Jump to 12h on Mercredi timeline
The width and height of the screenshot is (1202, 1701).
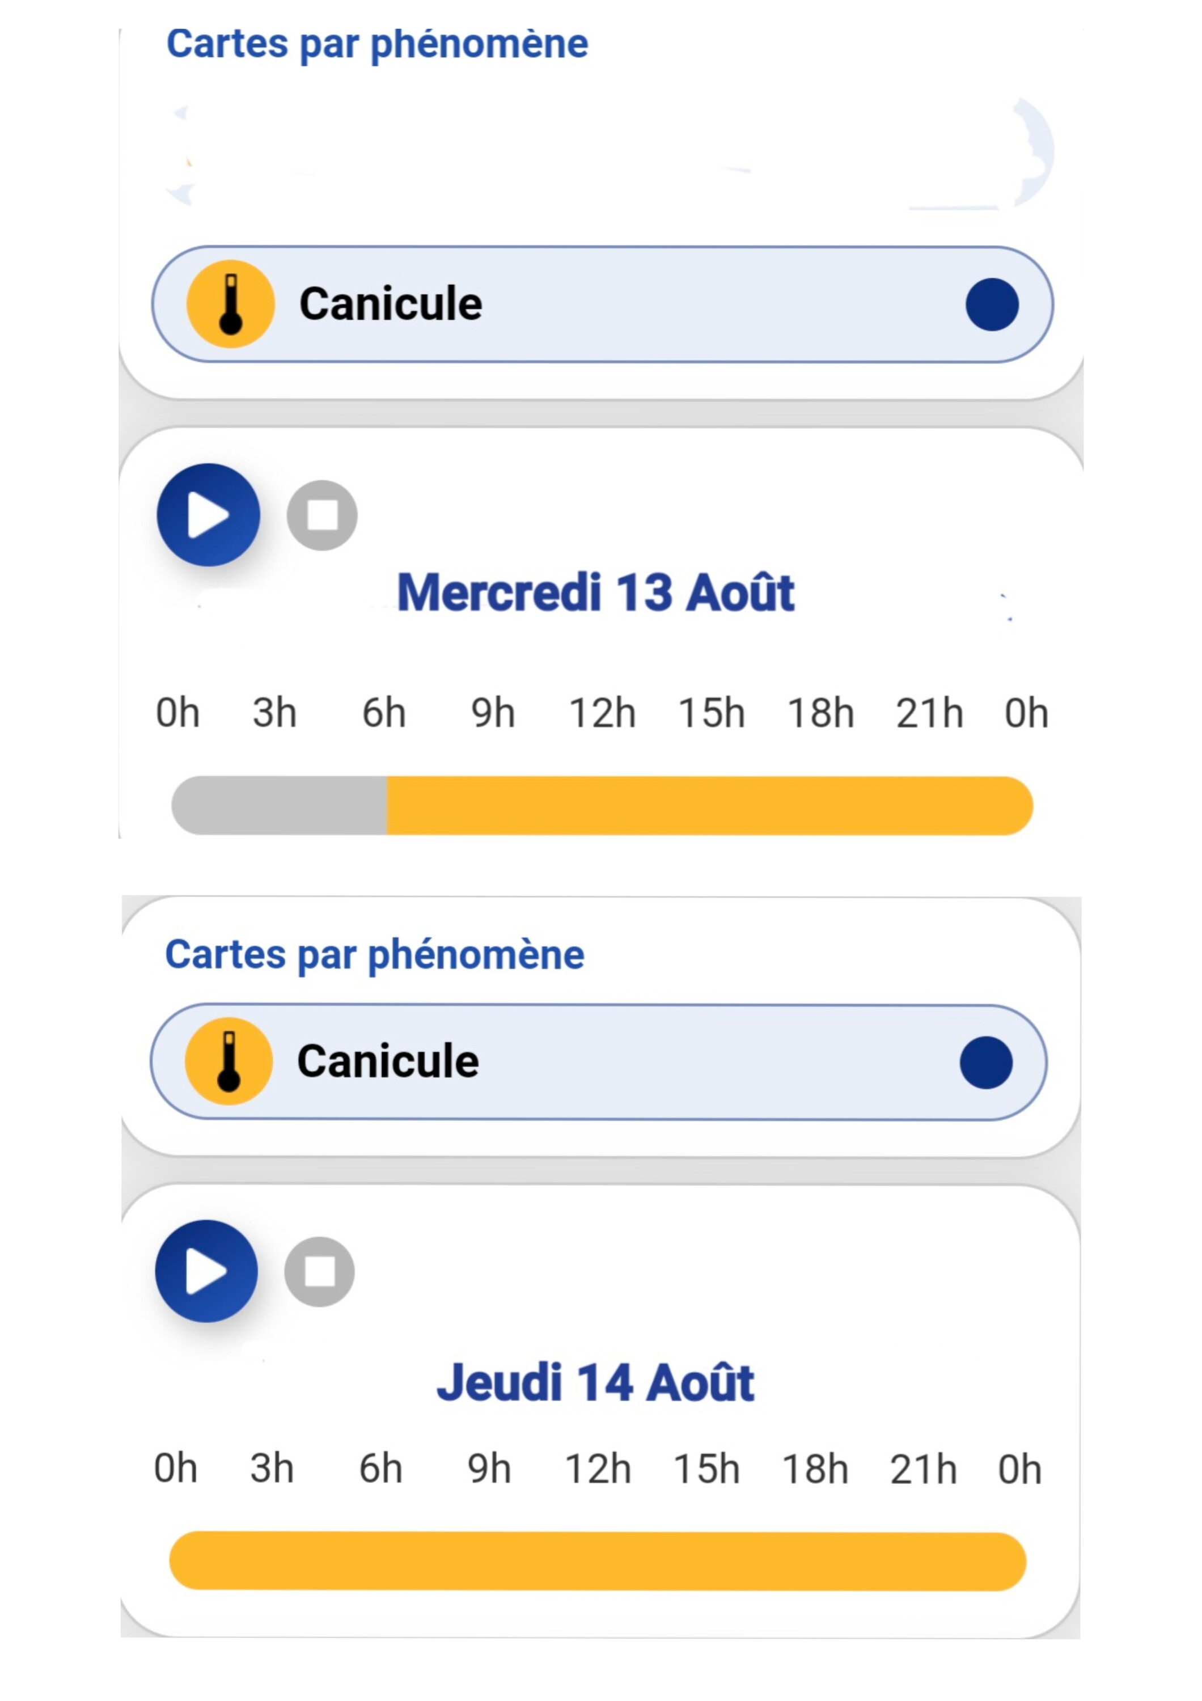(x=602, y=713)
